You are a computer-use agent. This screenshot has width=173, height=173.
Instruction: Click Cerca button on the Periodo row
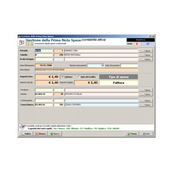(146, 51)
